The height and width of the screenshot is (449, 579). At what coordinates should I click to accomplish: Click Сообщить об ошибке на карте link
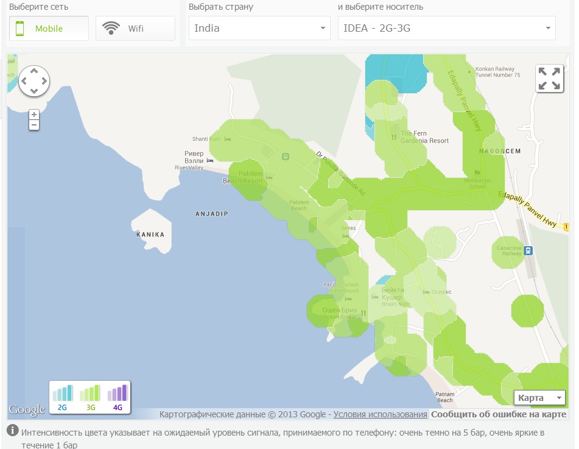point(499,414)
